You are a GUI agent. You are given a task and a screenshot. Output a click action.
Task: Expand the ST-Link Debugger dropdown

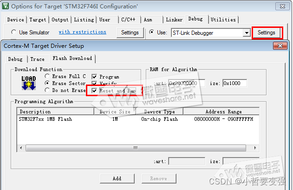[x=247, y=33]
